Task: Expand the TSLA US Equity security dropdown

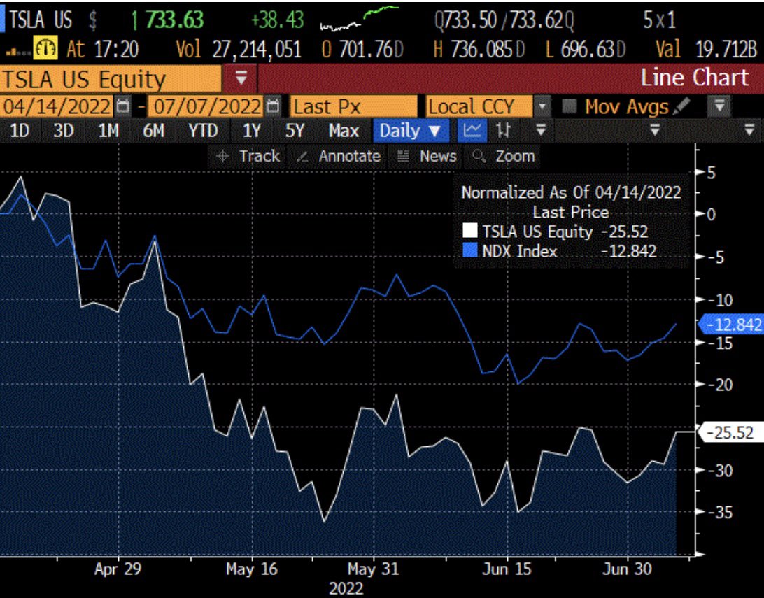Action: [x=241, y=78]
